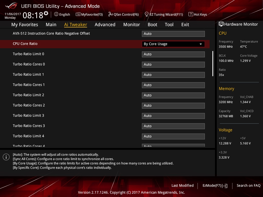Viewport: 263px width, 197px height.
Task: Open the Tool tab
Action: (169, 25)
